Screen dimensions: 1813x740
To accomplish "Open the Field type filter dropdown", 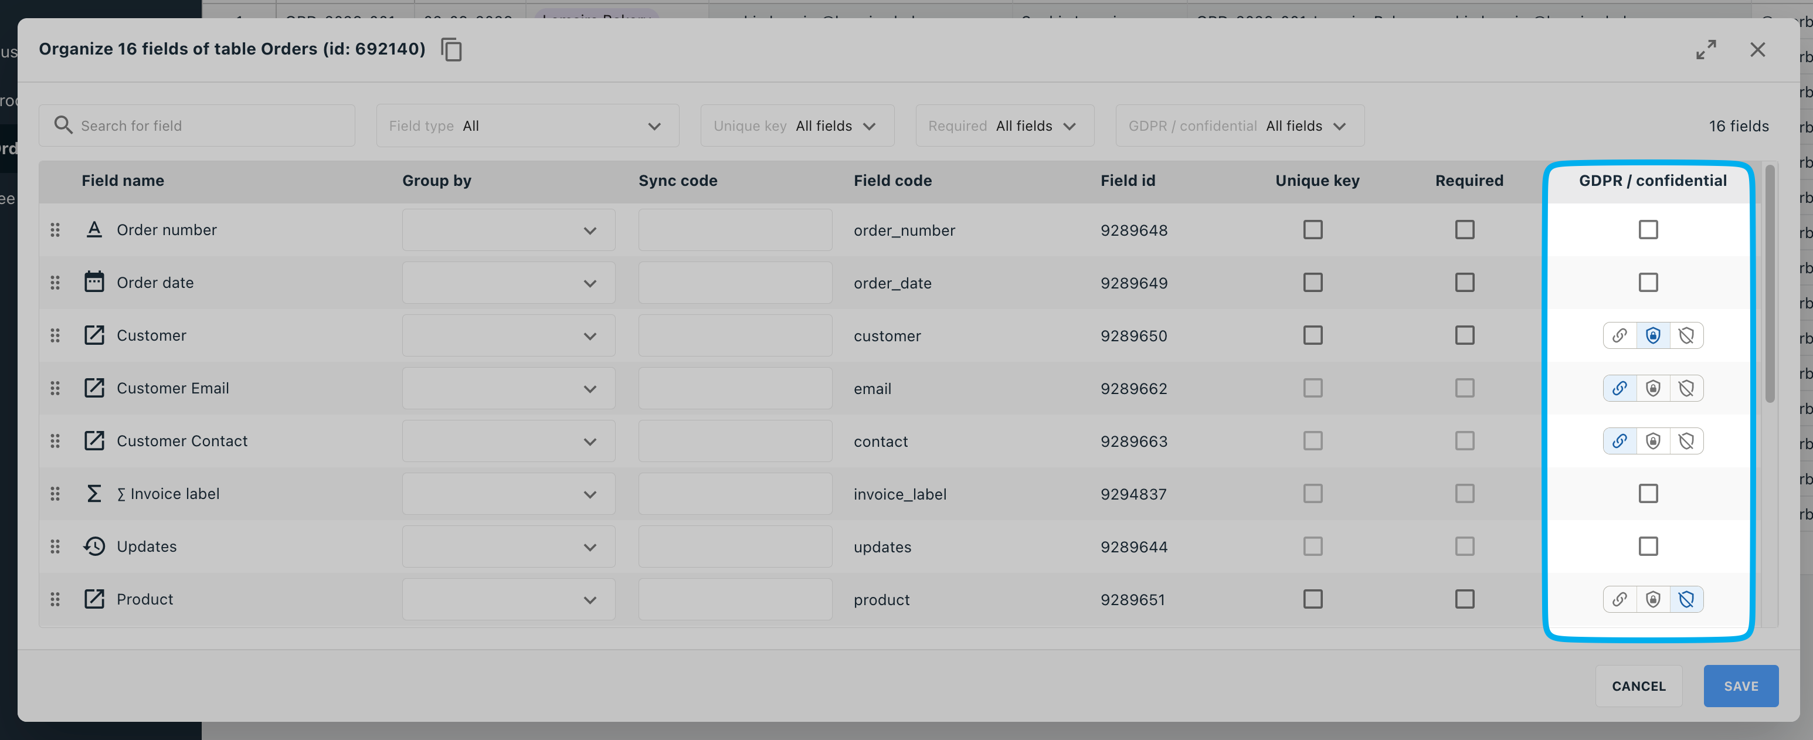I will click(x=527, y=125).
